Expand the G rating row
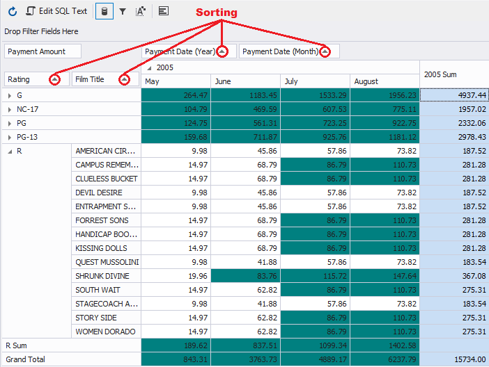The image size is (489, 367). click(x=10, y=95)
